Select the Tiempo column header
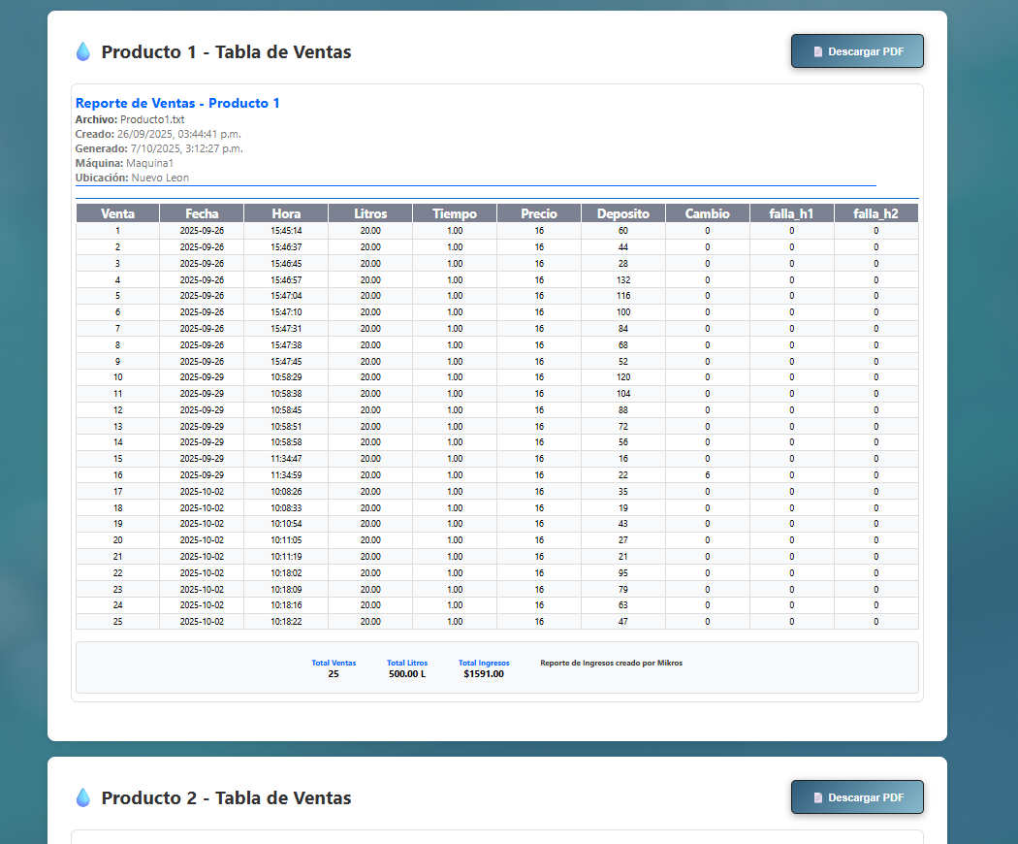 (455, 213)
